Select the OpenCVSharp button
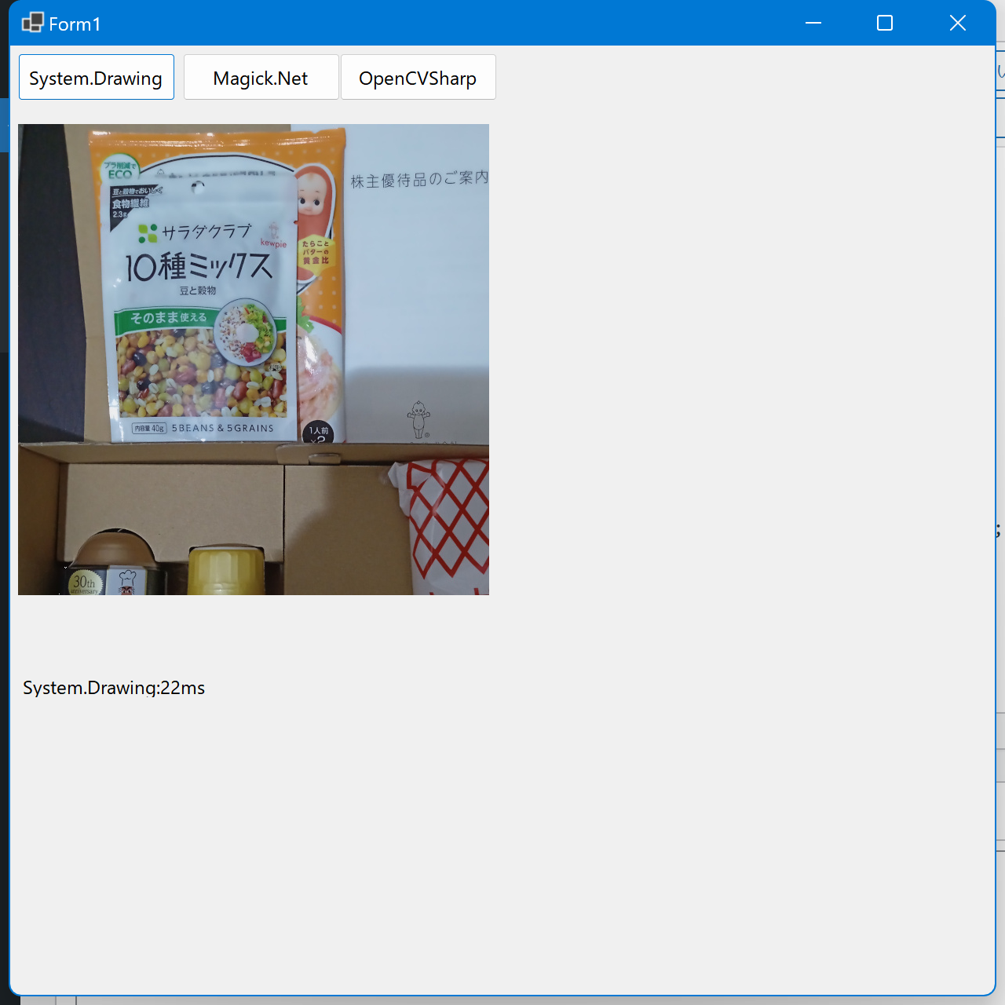Viewport: 1005px width, 1005px height. pyautogui.click(x=418, y=77)
